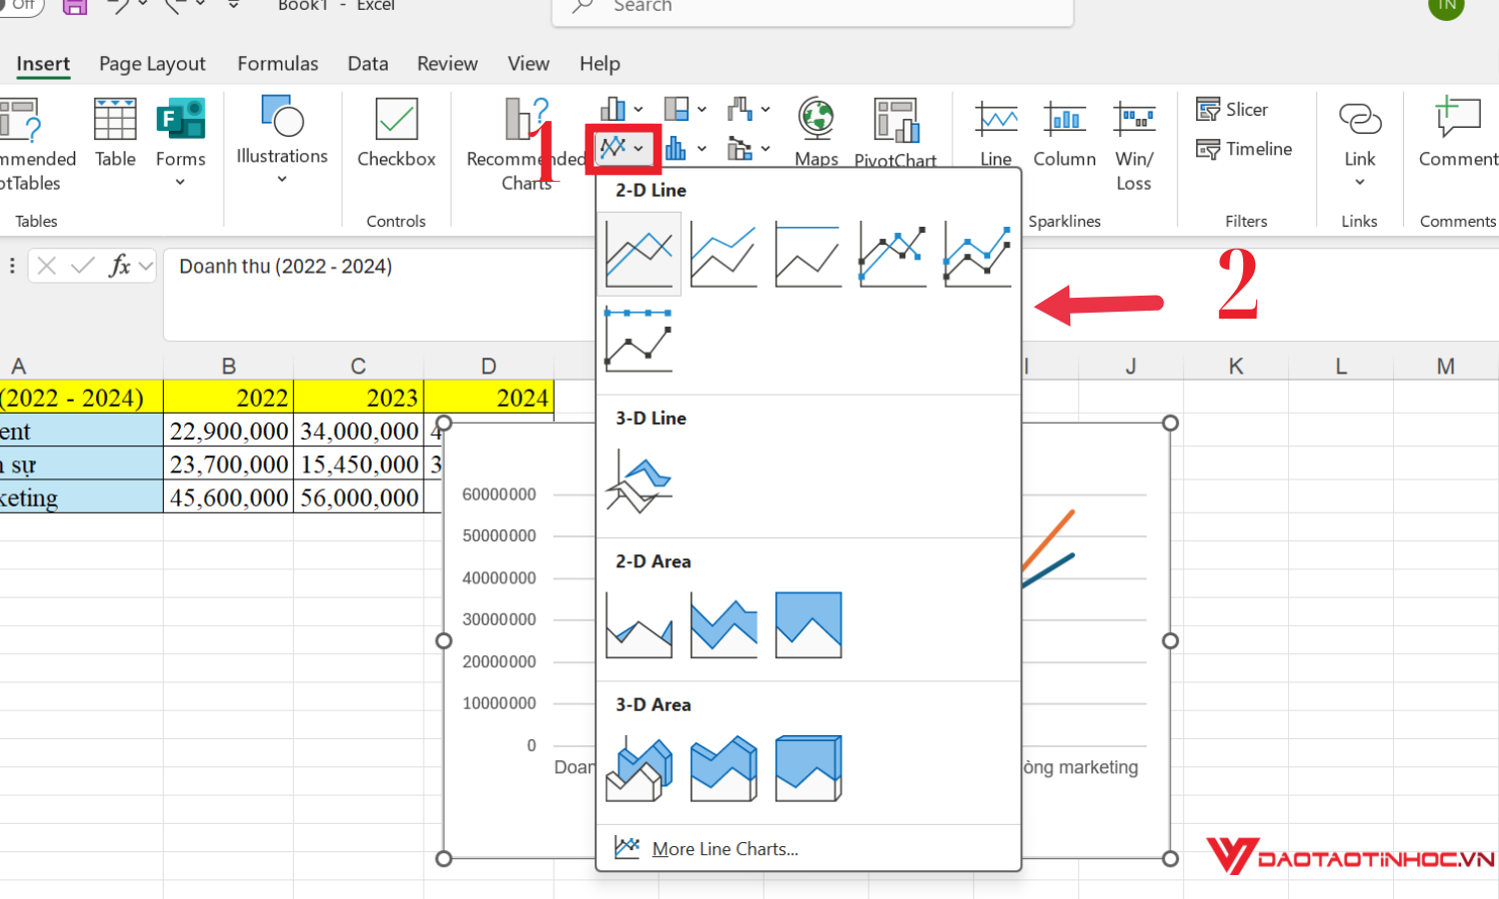Select the Line with Markers chart
The image size is (1499, 899).
pyautogui.click(x=892, y=256)
